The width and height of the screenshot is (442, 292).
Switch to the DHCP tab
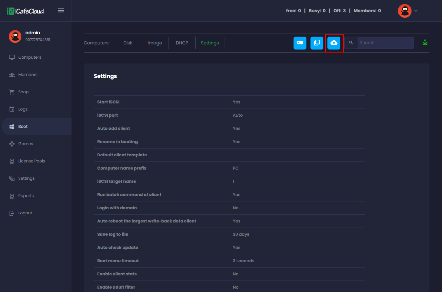(182, 43)
